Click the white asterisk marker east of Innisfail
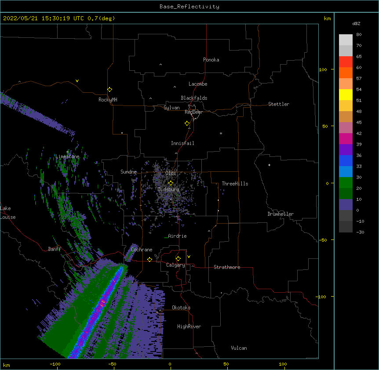379x370 pixels. click(221, 133)
